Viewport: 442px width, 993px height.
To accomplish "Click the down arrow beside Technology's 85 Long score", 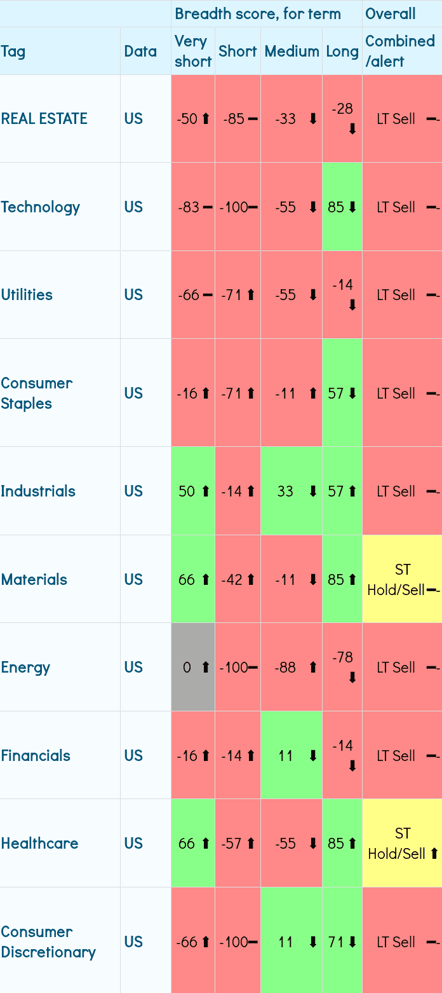I will pyautogui.click(x=352, y=207).
